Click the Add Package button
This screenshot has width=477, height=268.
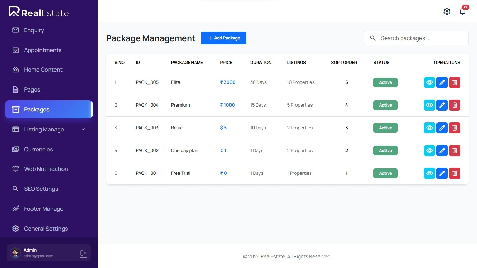click(223, 38)
